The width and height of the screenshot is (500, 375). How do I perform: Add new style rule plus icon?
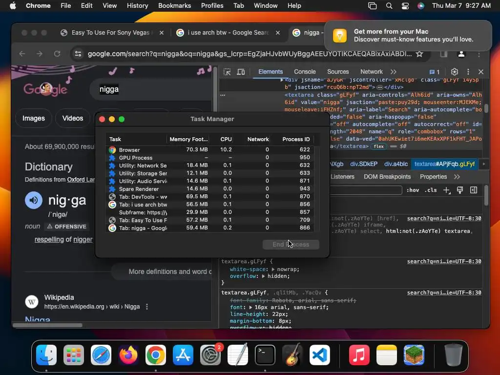click(446, 190)
